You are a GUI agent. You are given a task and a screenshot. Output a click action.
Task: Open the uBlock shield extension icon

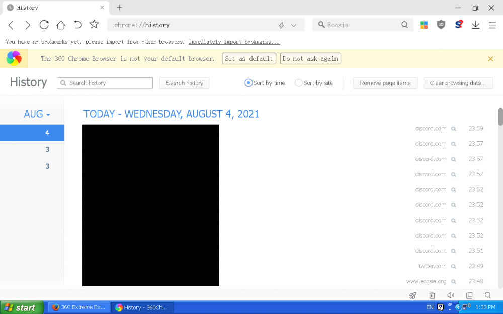[x=441, y=25]
